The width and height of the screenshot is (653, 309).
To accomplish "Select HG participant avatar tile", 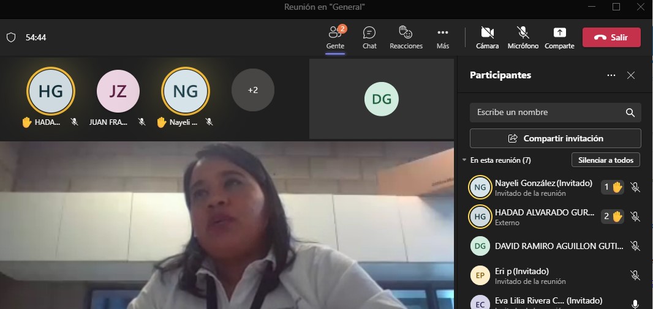I will pyautogui.click(x=51, y=91).
